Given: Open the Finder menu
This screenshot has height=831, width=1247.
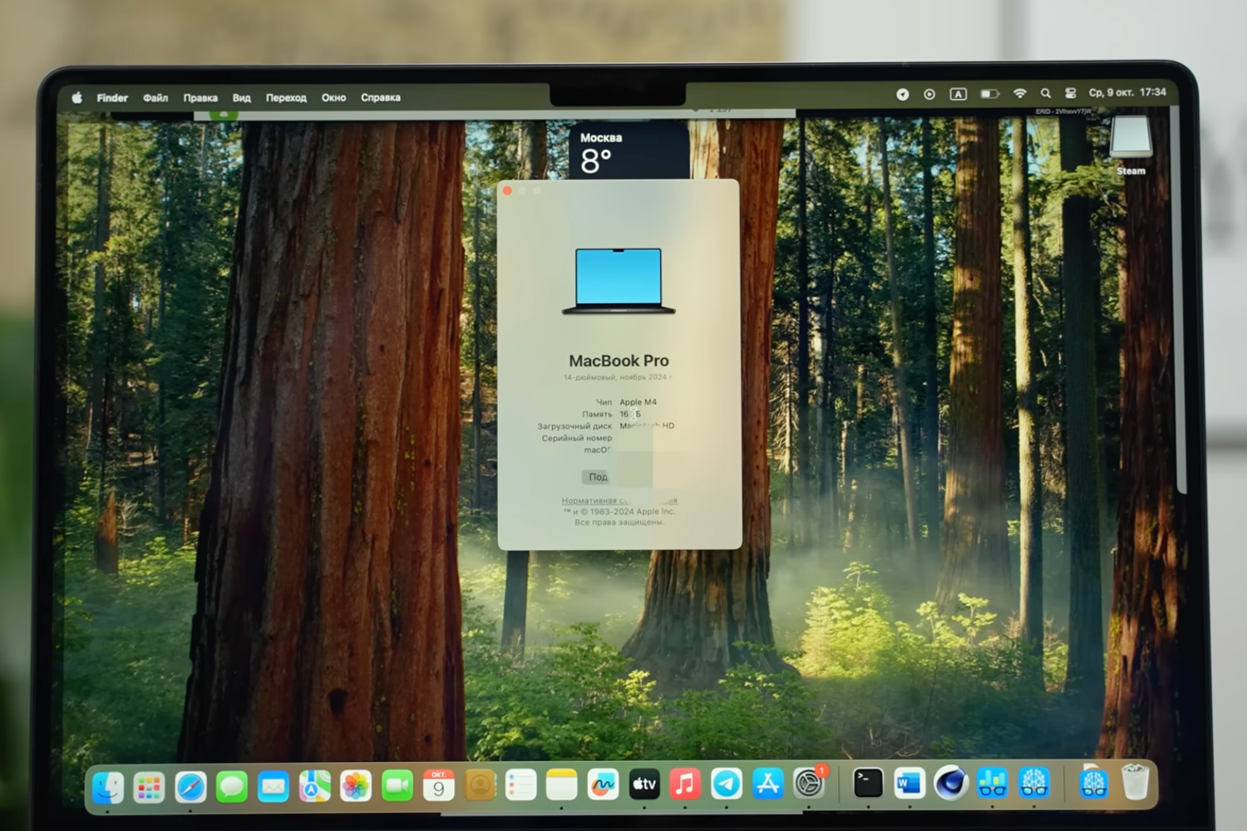Looking at the screenshot, I should click(x=112, y=97).
